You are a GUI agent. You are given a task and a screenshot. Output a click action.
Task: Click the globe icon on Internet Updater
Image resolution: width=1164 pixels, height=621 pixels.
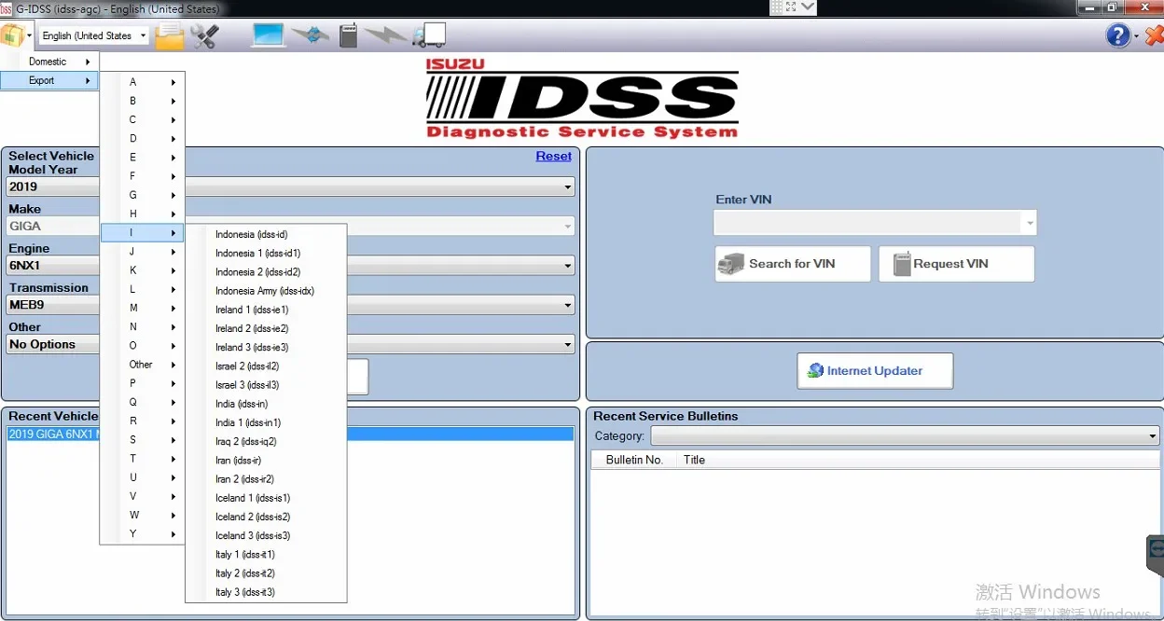(x=816, y=370)
